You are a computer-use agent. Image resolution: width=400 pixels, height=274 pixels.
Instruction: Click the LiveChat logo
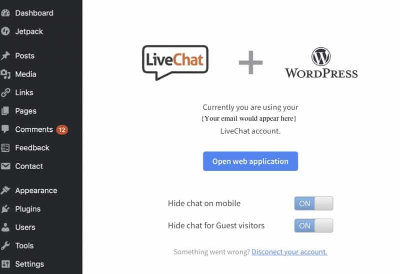pos(175,63)
